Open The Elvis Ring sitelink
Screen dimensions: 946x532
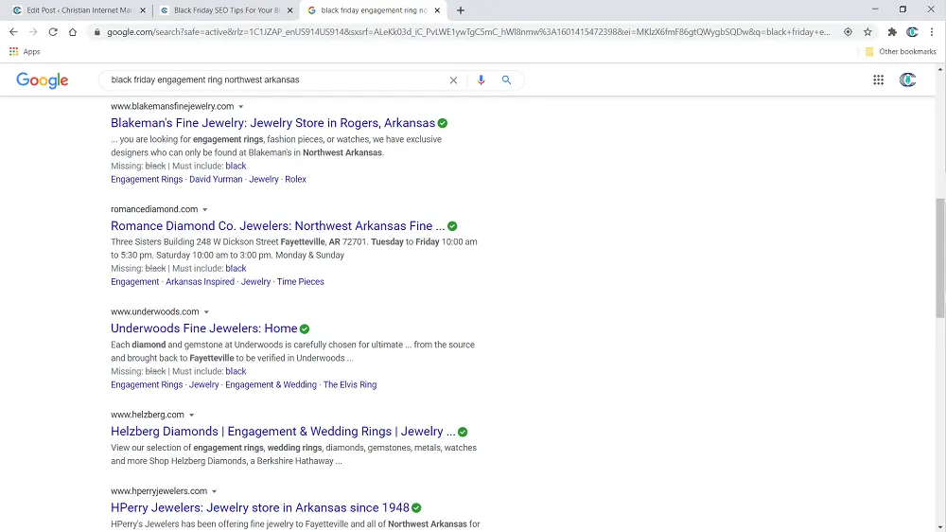coord(350,384)
